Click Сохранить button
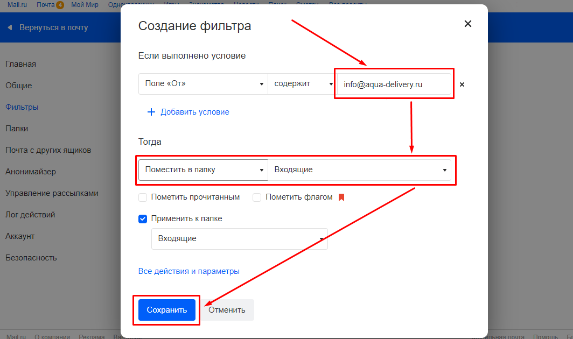 tap(166, 310)
